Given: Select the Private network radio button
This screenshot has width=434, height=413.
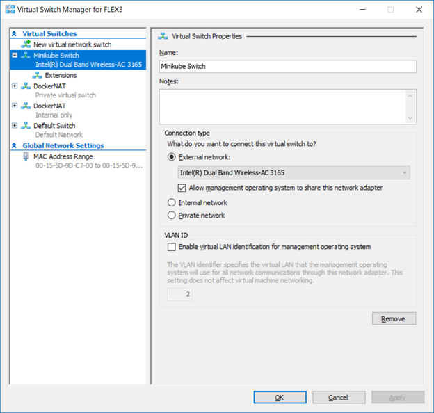Looking at the screenshot, I should 172,216.
